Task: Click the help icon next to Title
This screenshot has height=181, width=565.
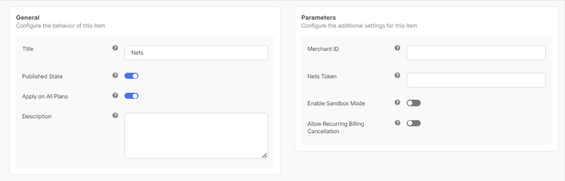Action: pos(115,48)
